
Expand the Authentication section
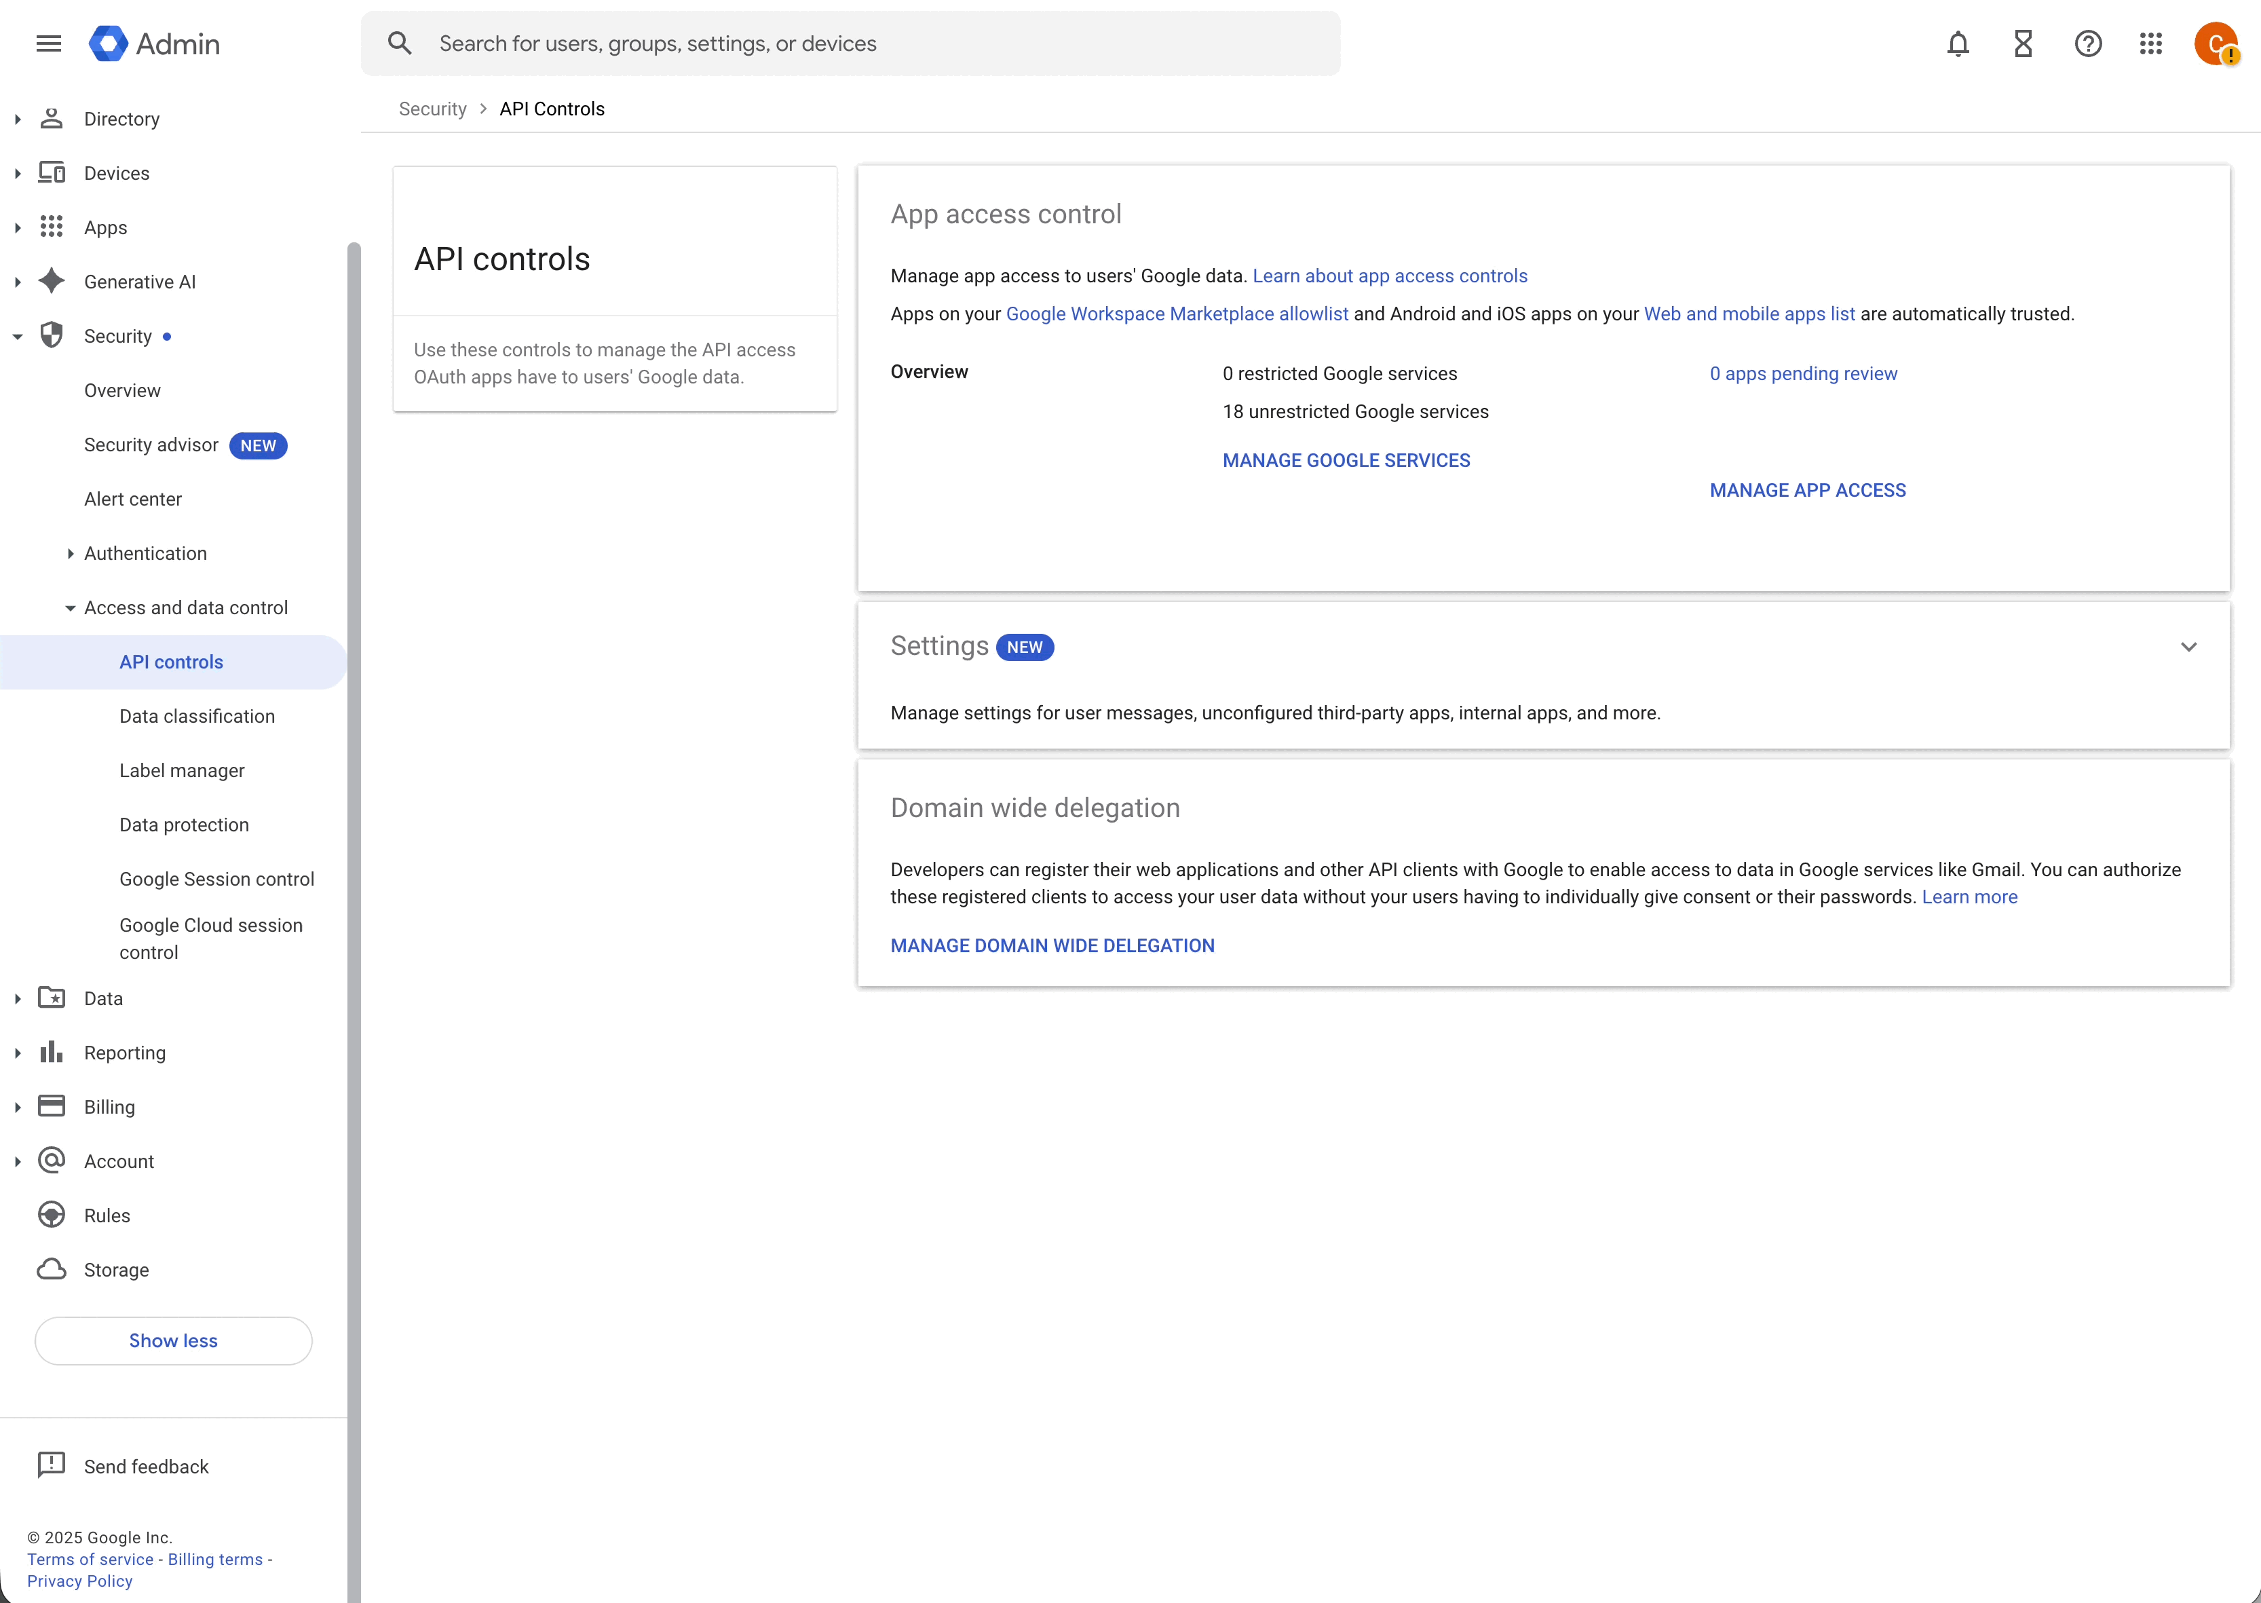70,552
